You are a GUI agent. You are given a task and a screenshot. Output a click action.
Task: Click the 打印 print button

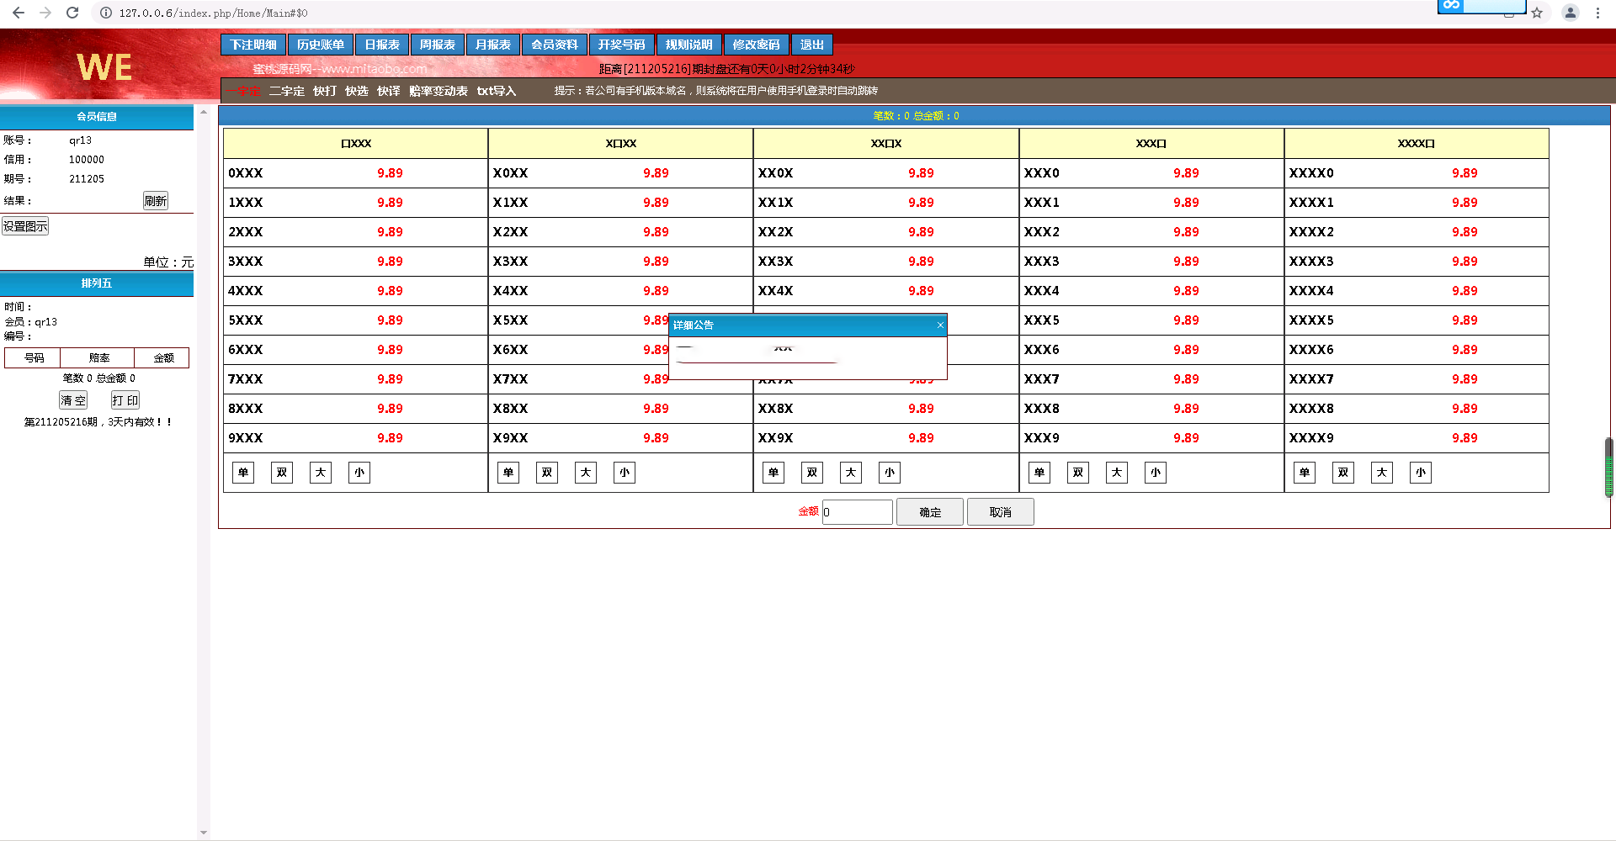125,400
